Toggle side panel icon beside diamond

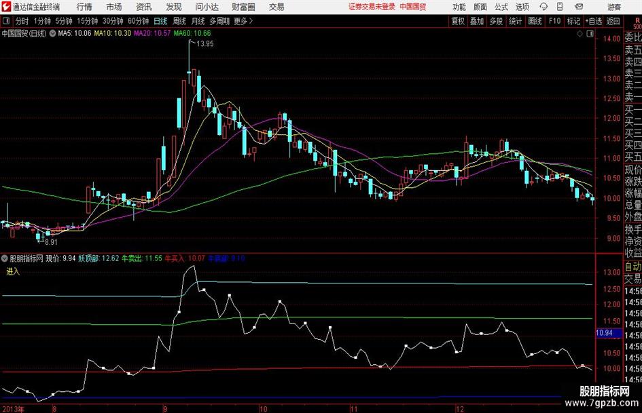(x=590, y=34)
